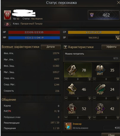120x136 pixels.
Task: Click the ЛВК foot dexterity icon
Action: click(x=72, y=89)
